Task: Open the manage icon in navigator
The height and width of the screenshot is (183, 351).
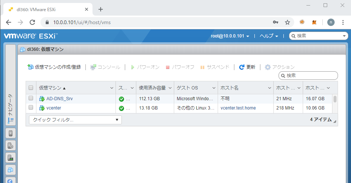Action: 10,146
